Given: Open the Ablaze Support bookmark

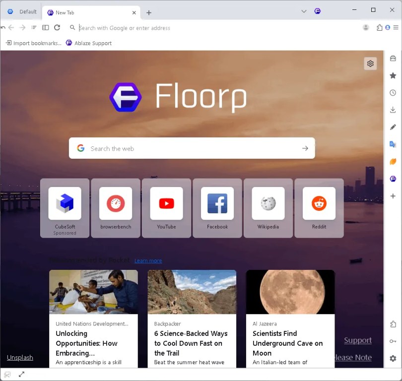Looking at the screenshot, I should pos(89,43).
